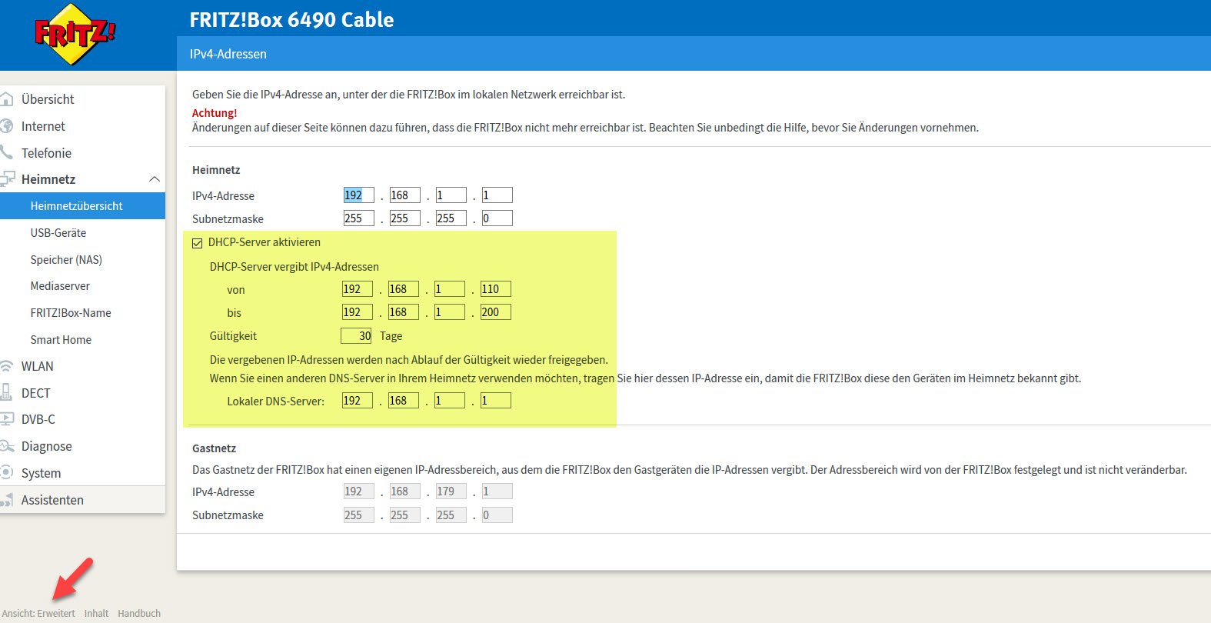Screen dimensions: 1211x623
Task: Select the FRITZ!Box-Name entry
Action: (x=71, y=313)
